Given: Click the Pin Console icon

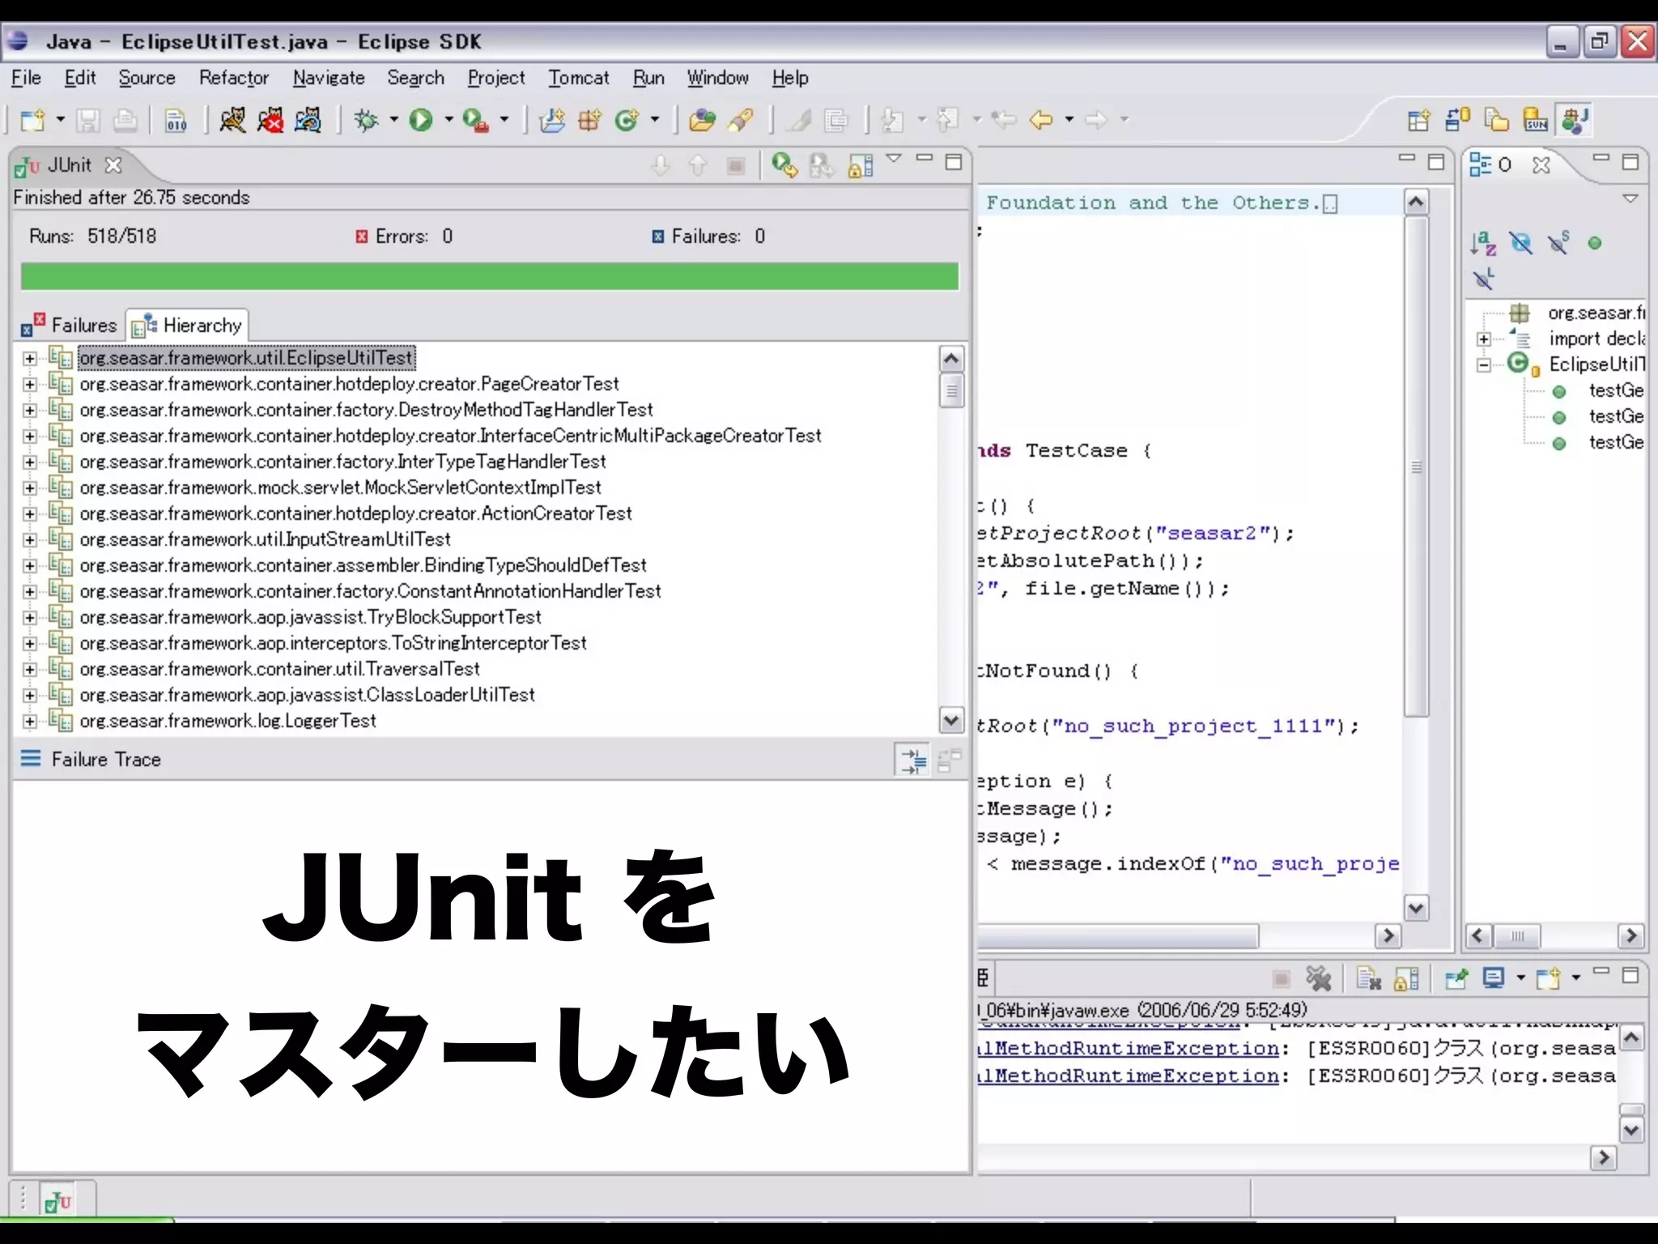Looking at the screenshot, I should coord(1456,978).
